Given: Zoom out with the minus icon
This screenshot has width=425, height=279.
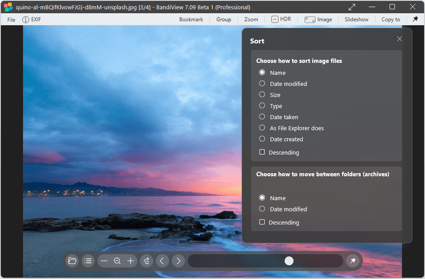Looking at the screenshot, I should pos(104,261).
